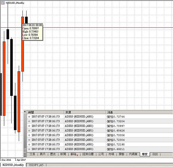This screenshot has width=173, height=167.
Task: Click the Close: 0.73204 value in tooltip
Action: tap(31, 38)
